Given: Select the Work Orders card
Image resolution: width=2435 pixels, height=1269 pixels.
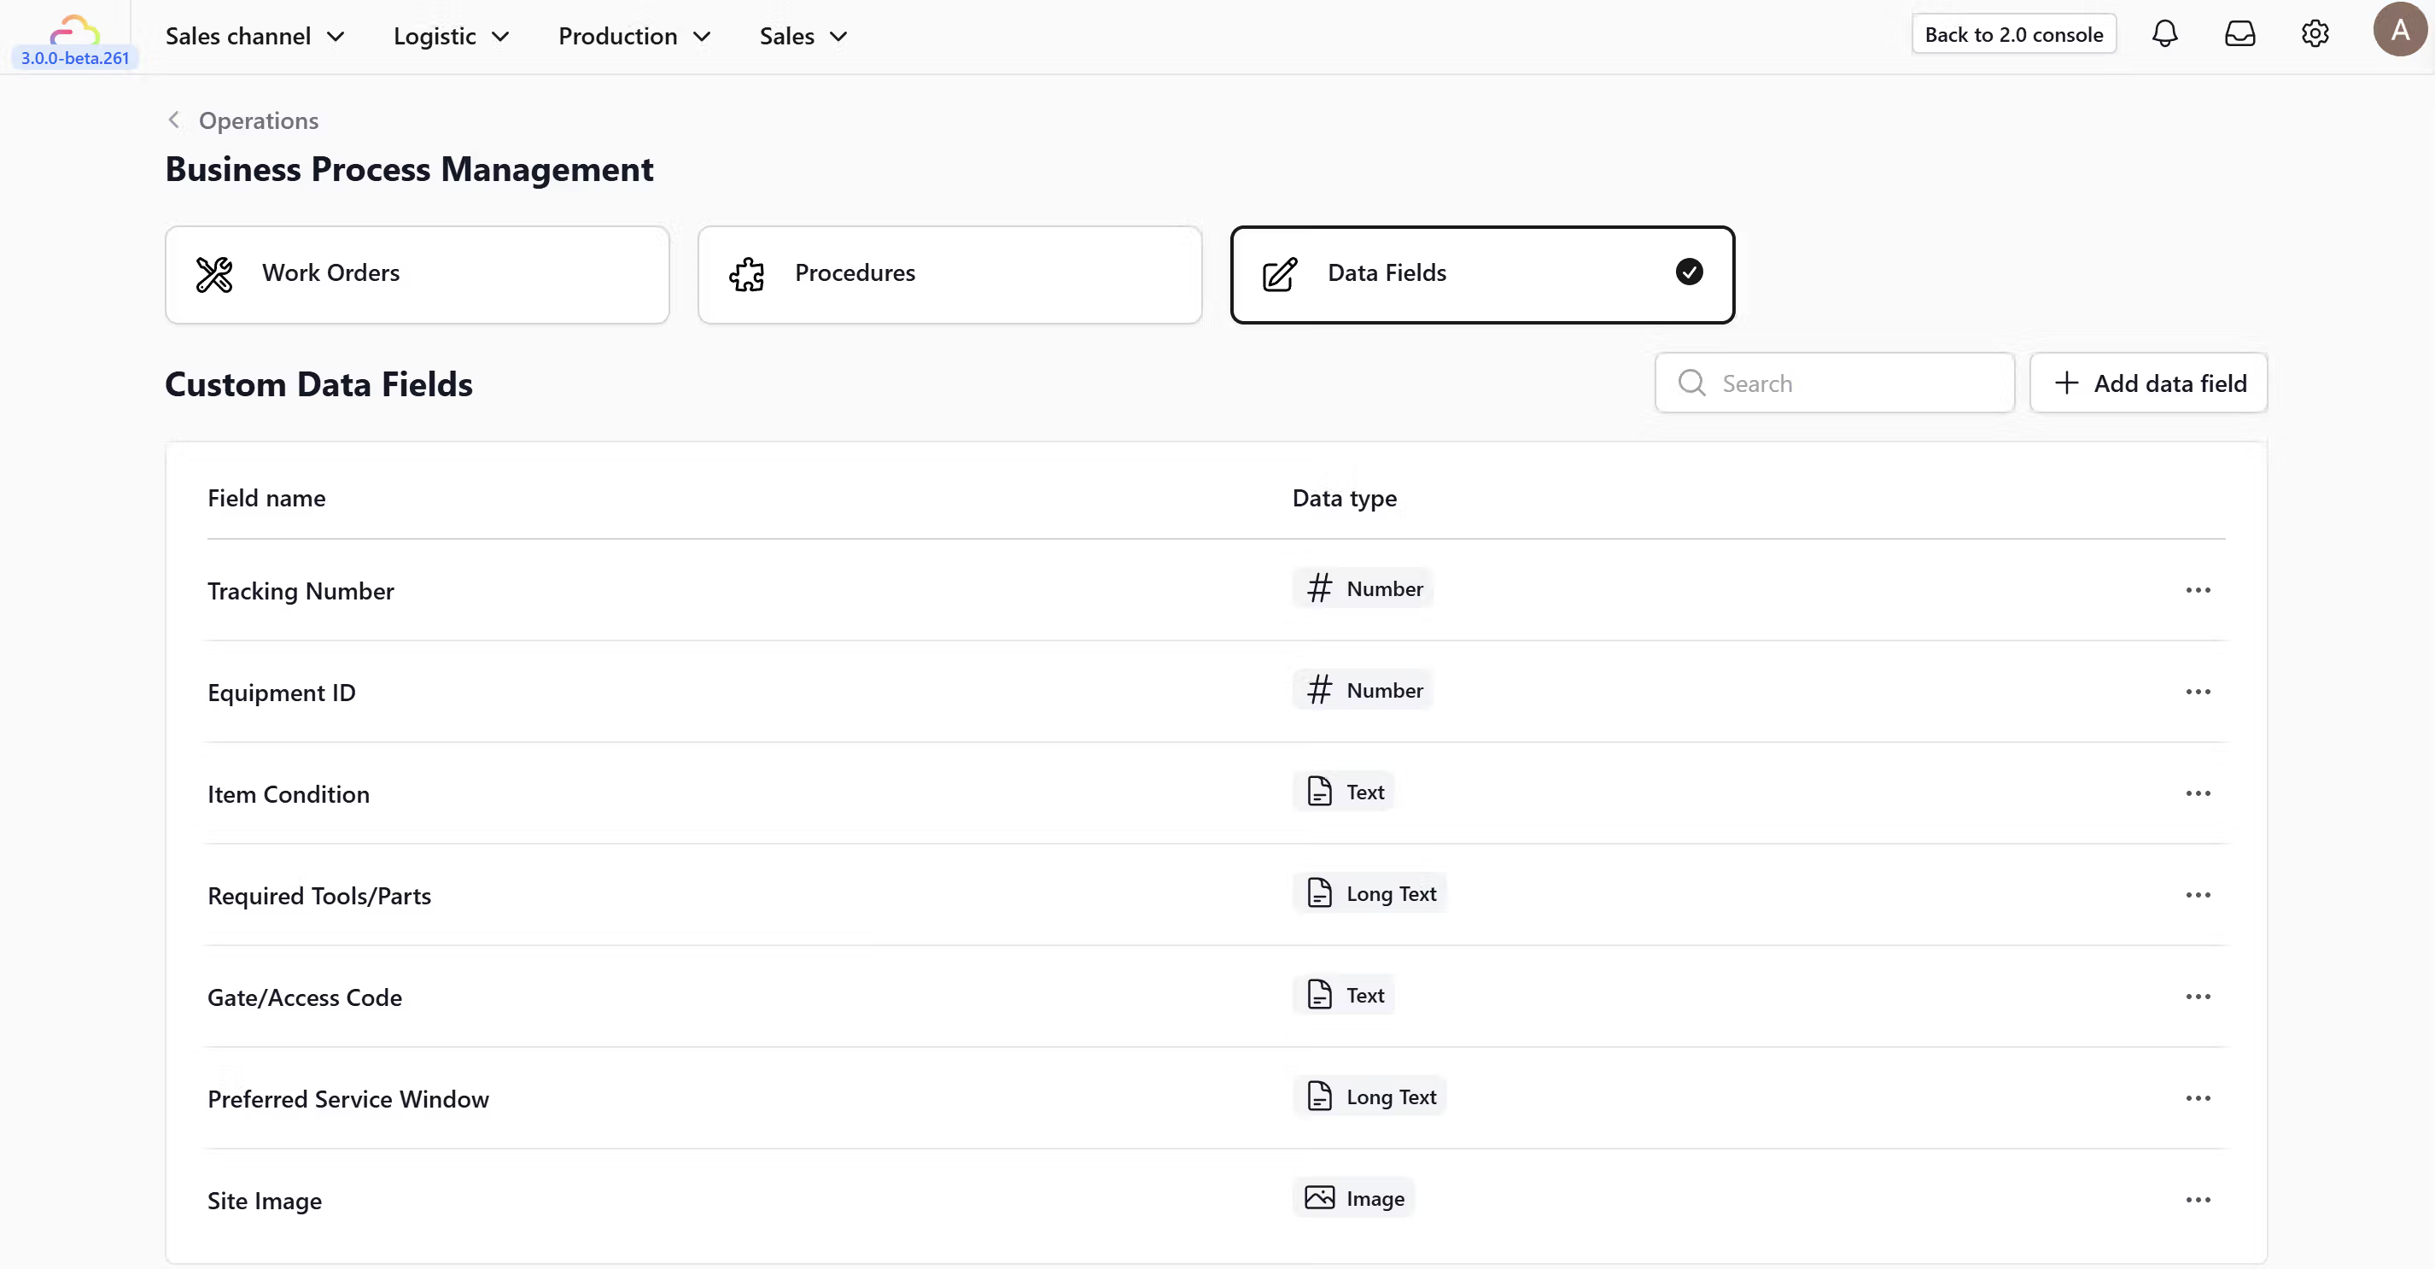Looking at the screenshot, I should click(x=417, y=274).
